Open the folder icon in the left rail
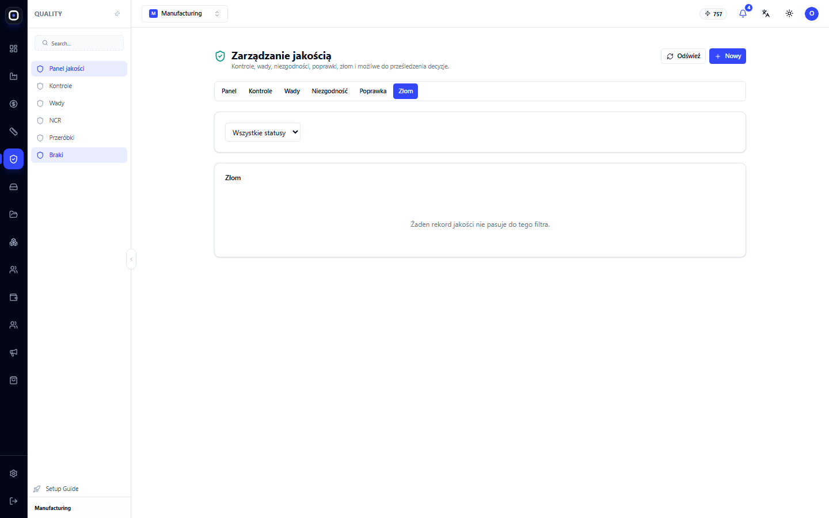This screenshot has width=829, height=518. point(13,215)
